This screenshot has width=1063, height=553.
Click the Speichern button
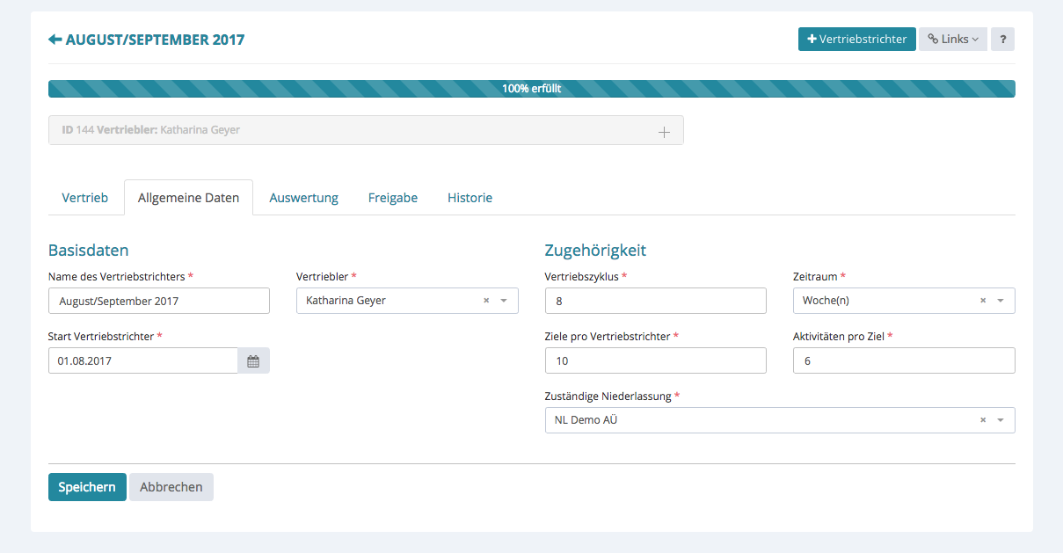coord(87,487)
